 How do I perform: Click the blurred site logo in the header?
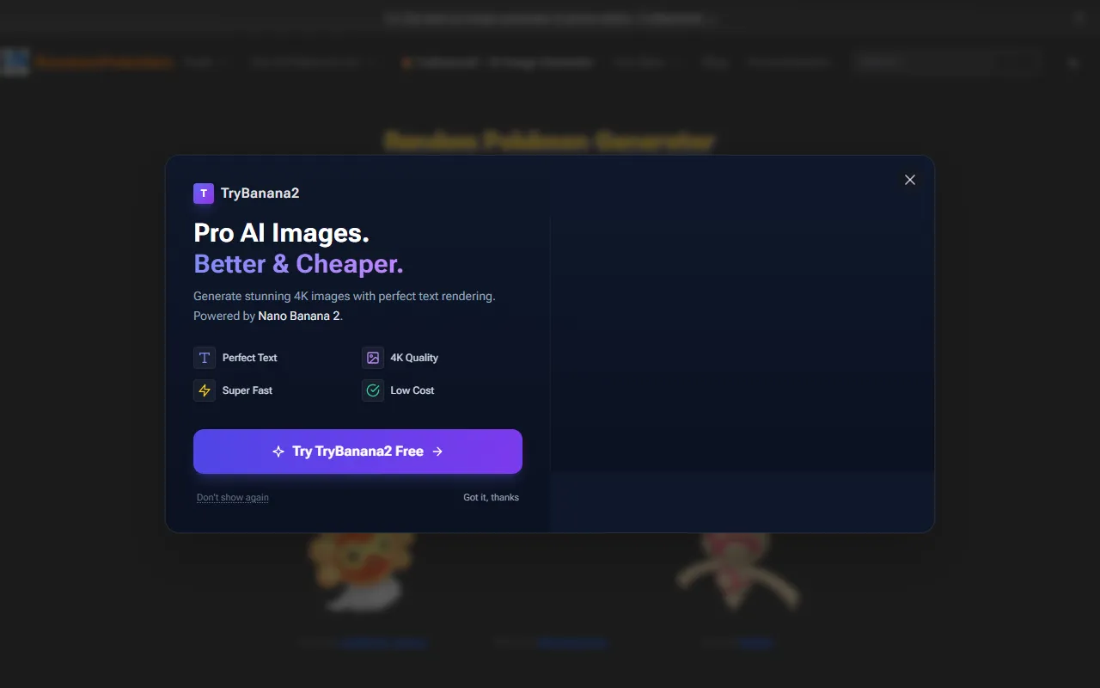(x=15, y=63)
